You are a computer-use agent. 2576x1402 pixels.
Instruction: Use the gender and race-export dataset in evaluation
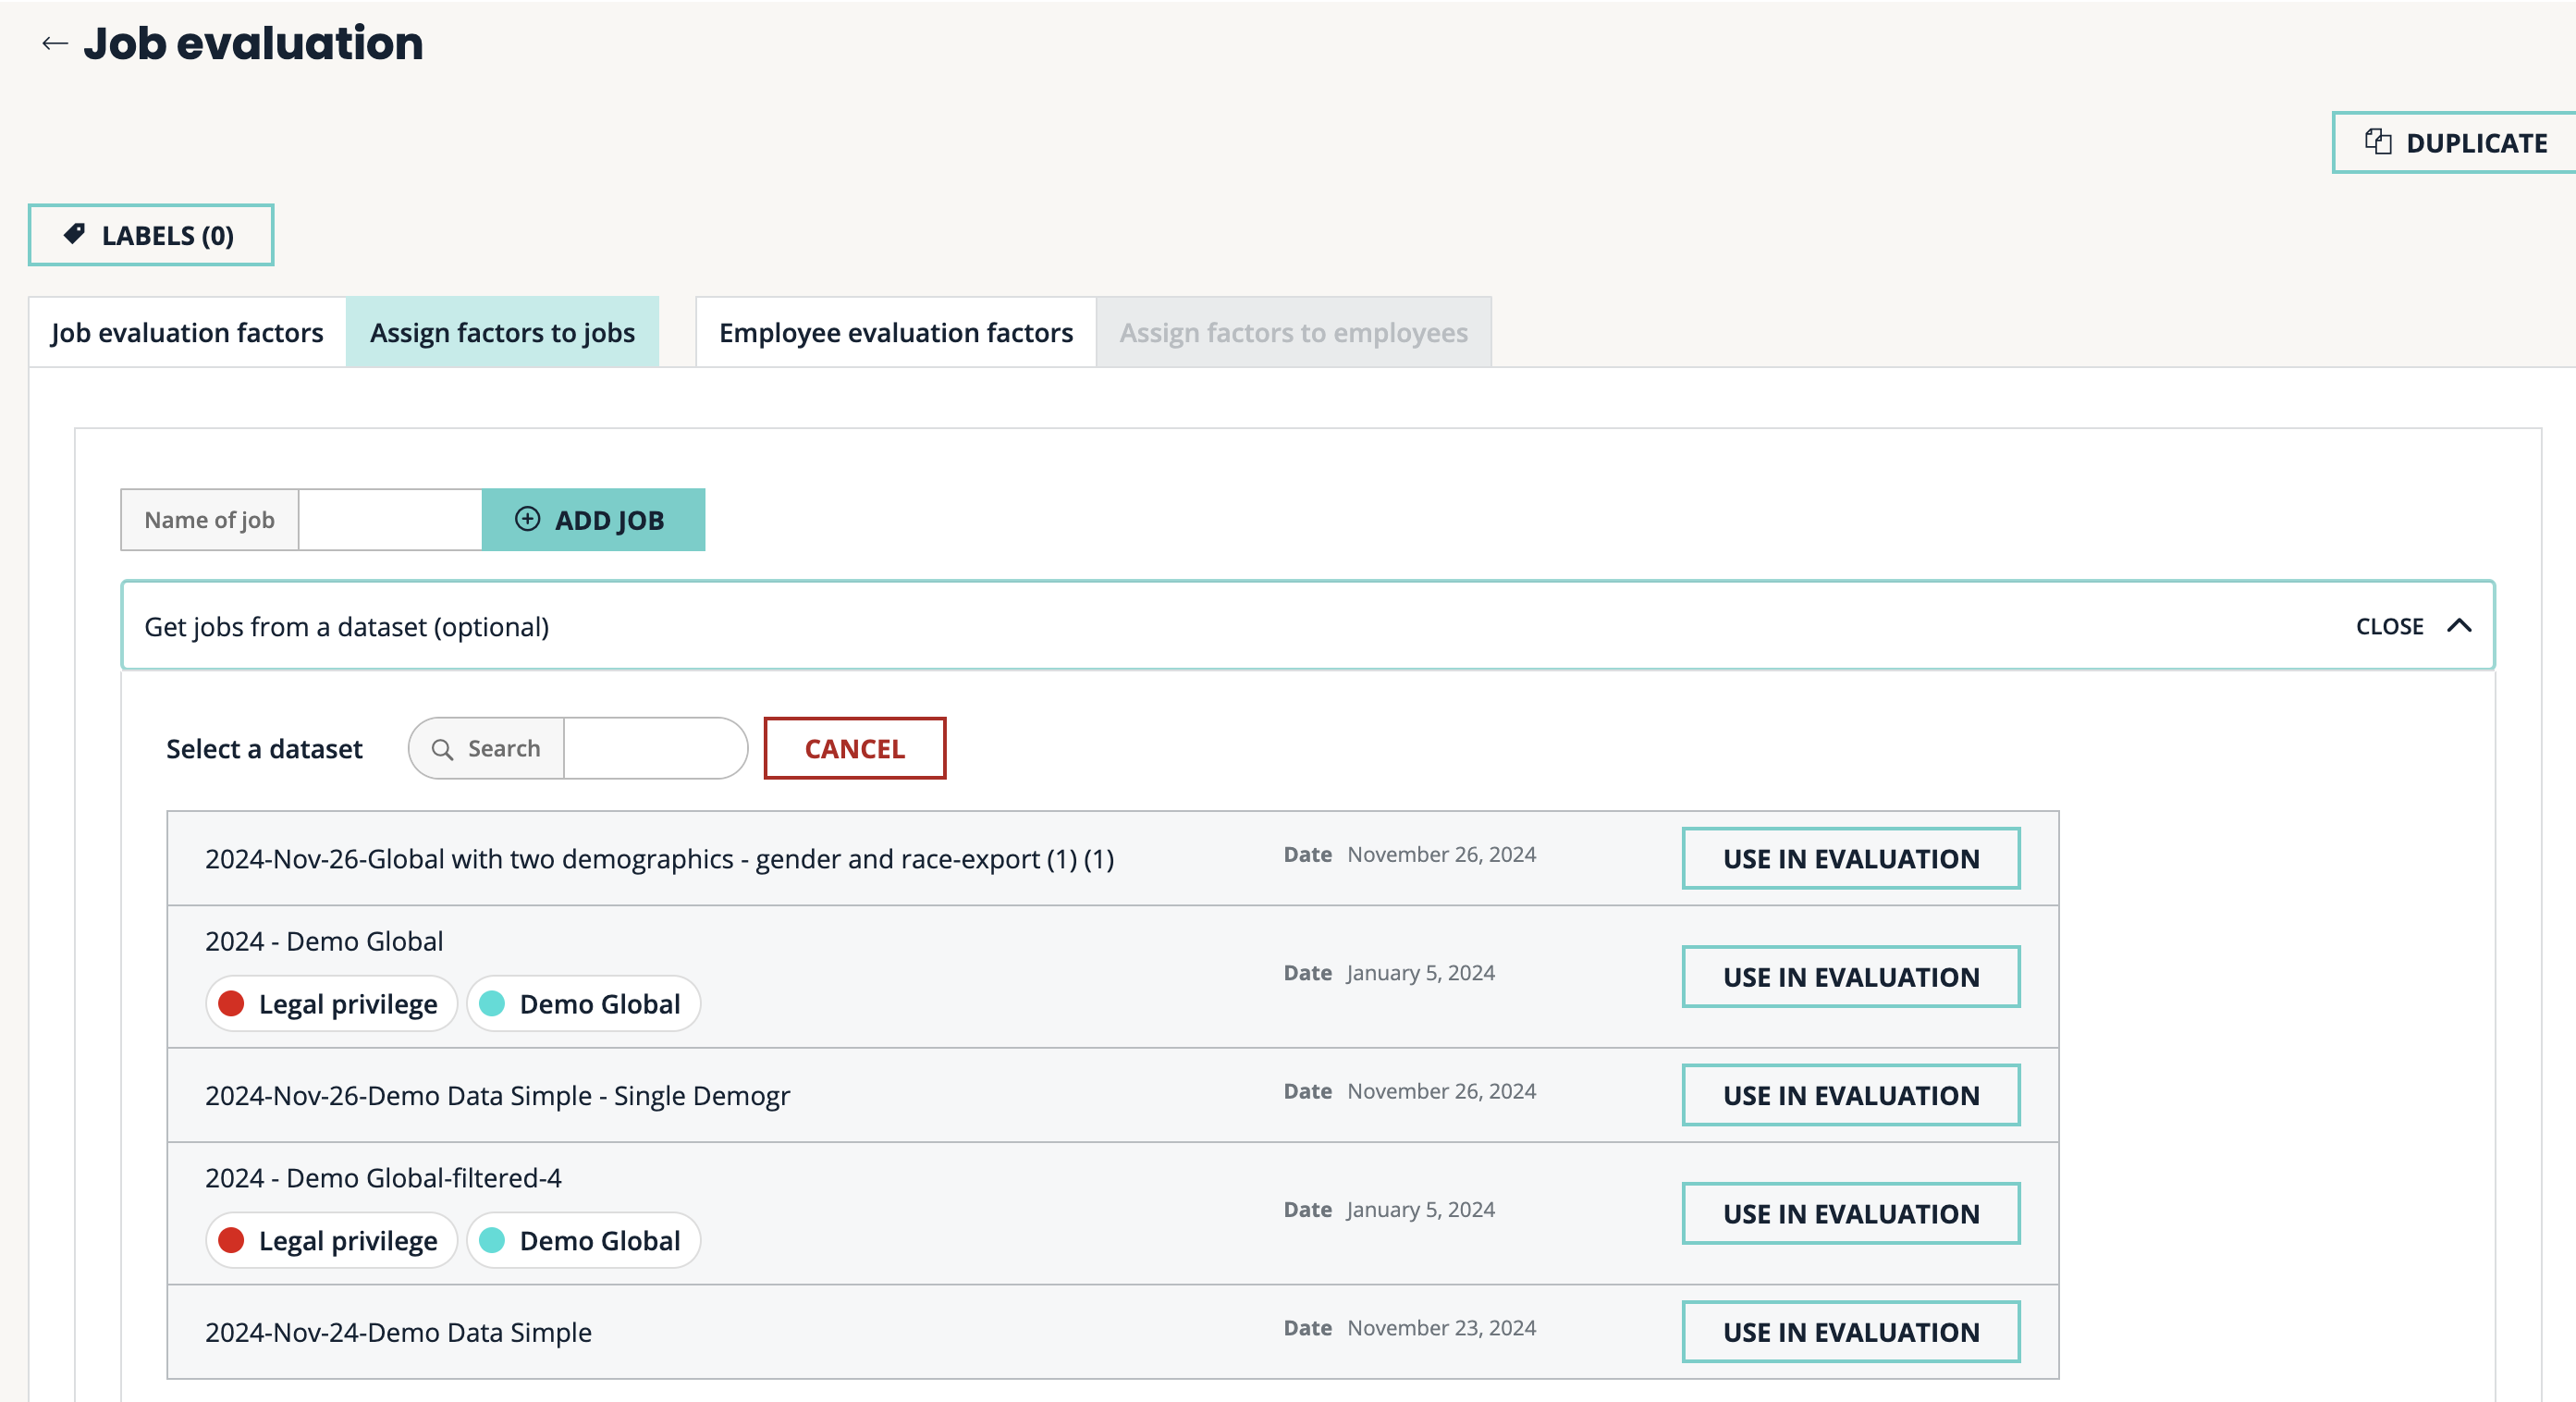point(1850,858)
